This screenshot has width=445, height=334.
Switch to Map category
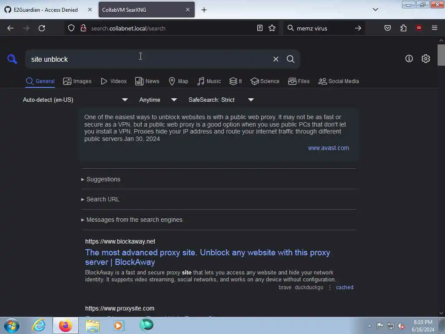178,81
